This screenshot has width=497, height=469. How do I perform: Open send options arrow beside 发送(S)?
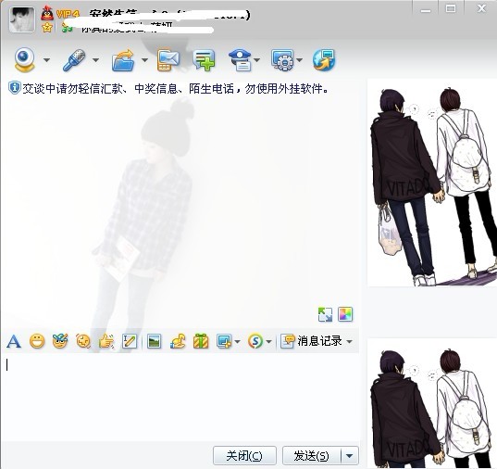350,456
